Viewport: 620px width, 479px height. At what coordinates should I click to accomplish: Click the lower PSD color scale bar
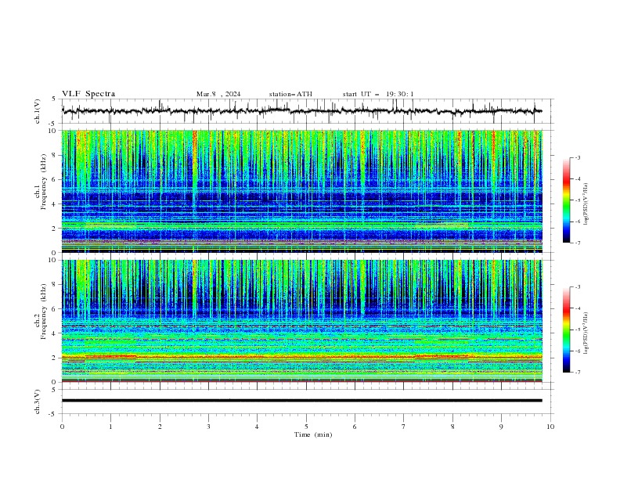[567, 330]
